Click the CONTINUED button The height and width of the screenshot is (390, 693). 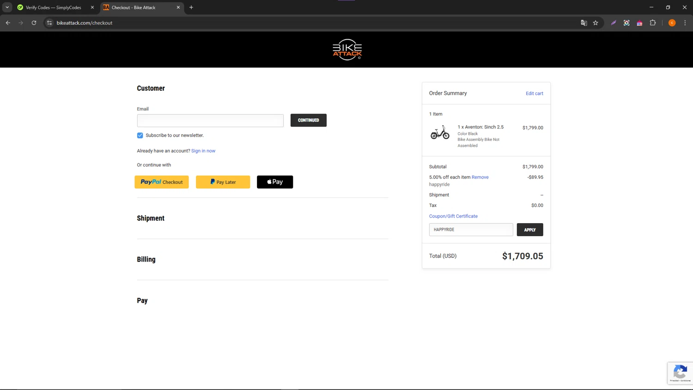pyautogui.click(x=308, y=120)
